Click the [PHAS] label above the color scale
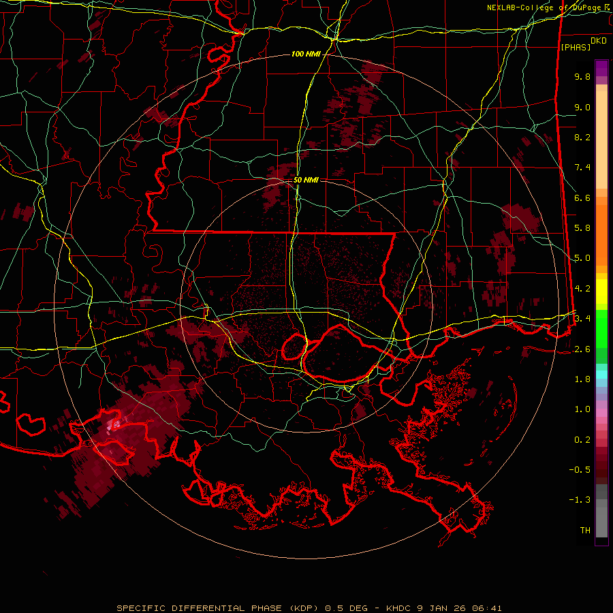613x613 pixels. coord(576,48)
